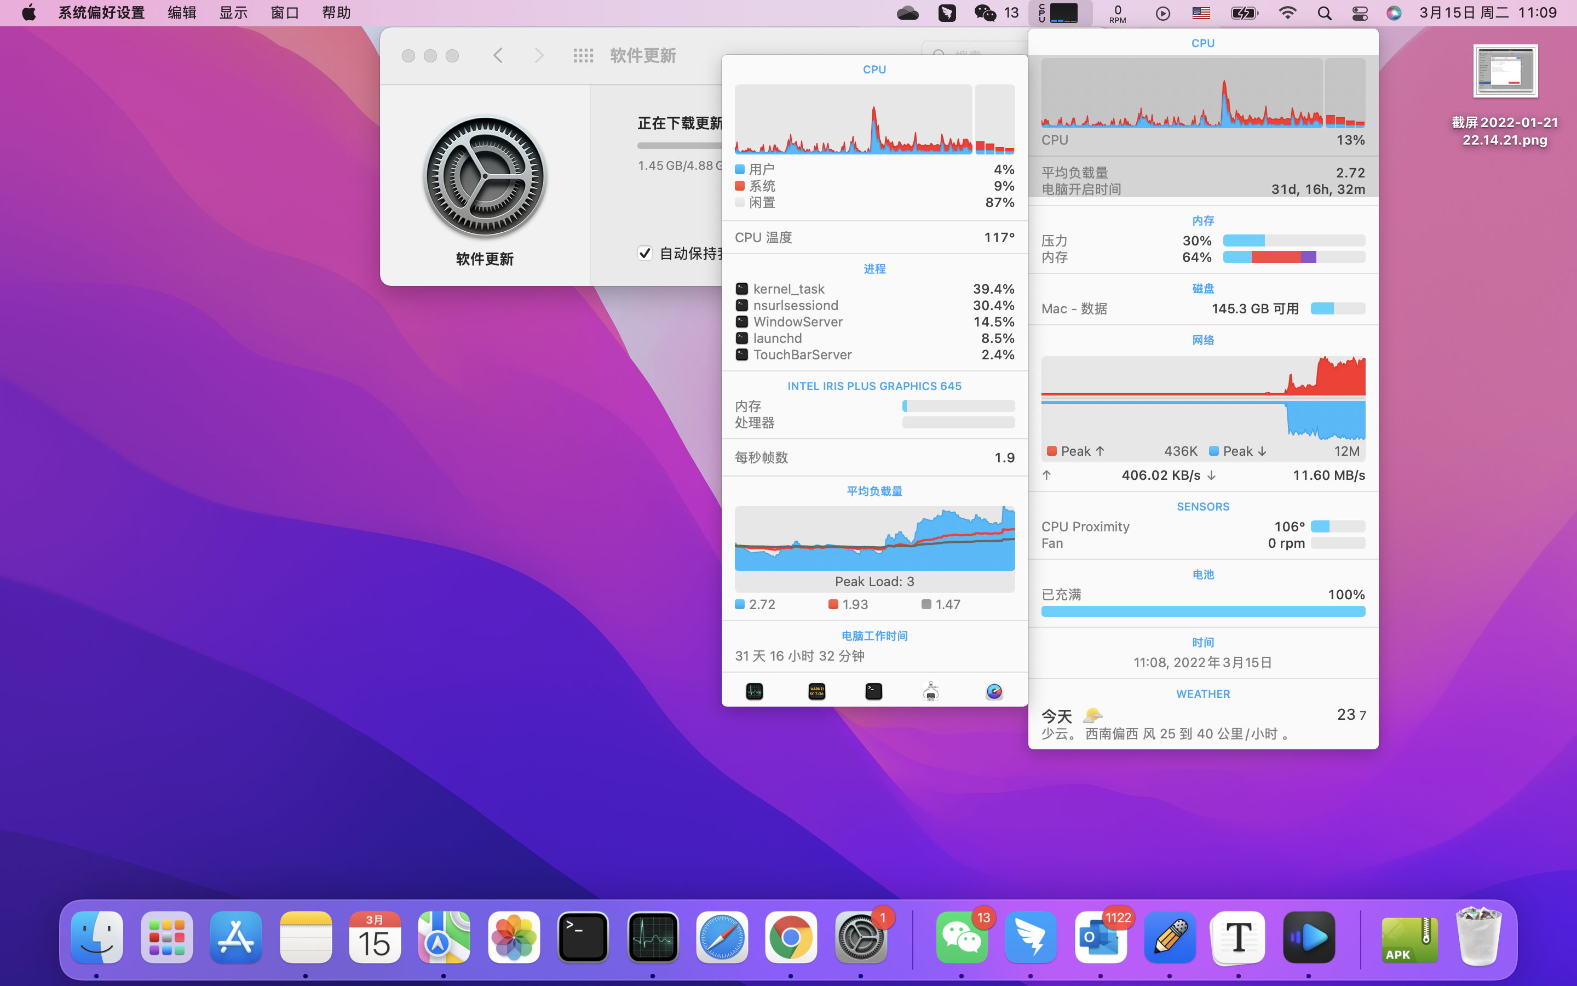Click the cloud icon in menu bar

click(908, 13)
